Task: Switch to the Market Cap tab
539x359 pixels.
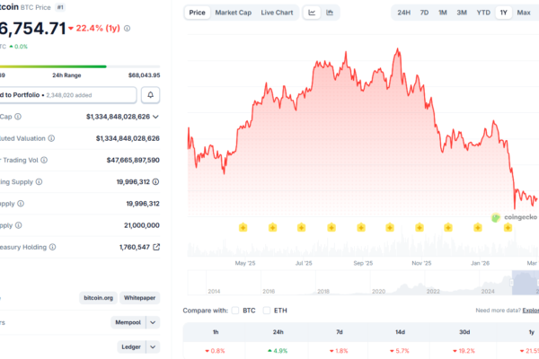Action: 233,13
